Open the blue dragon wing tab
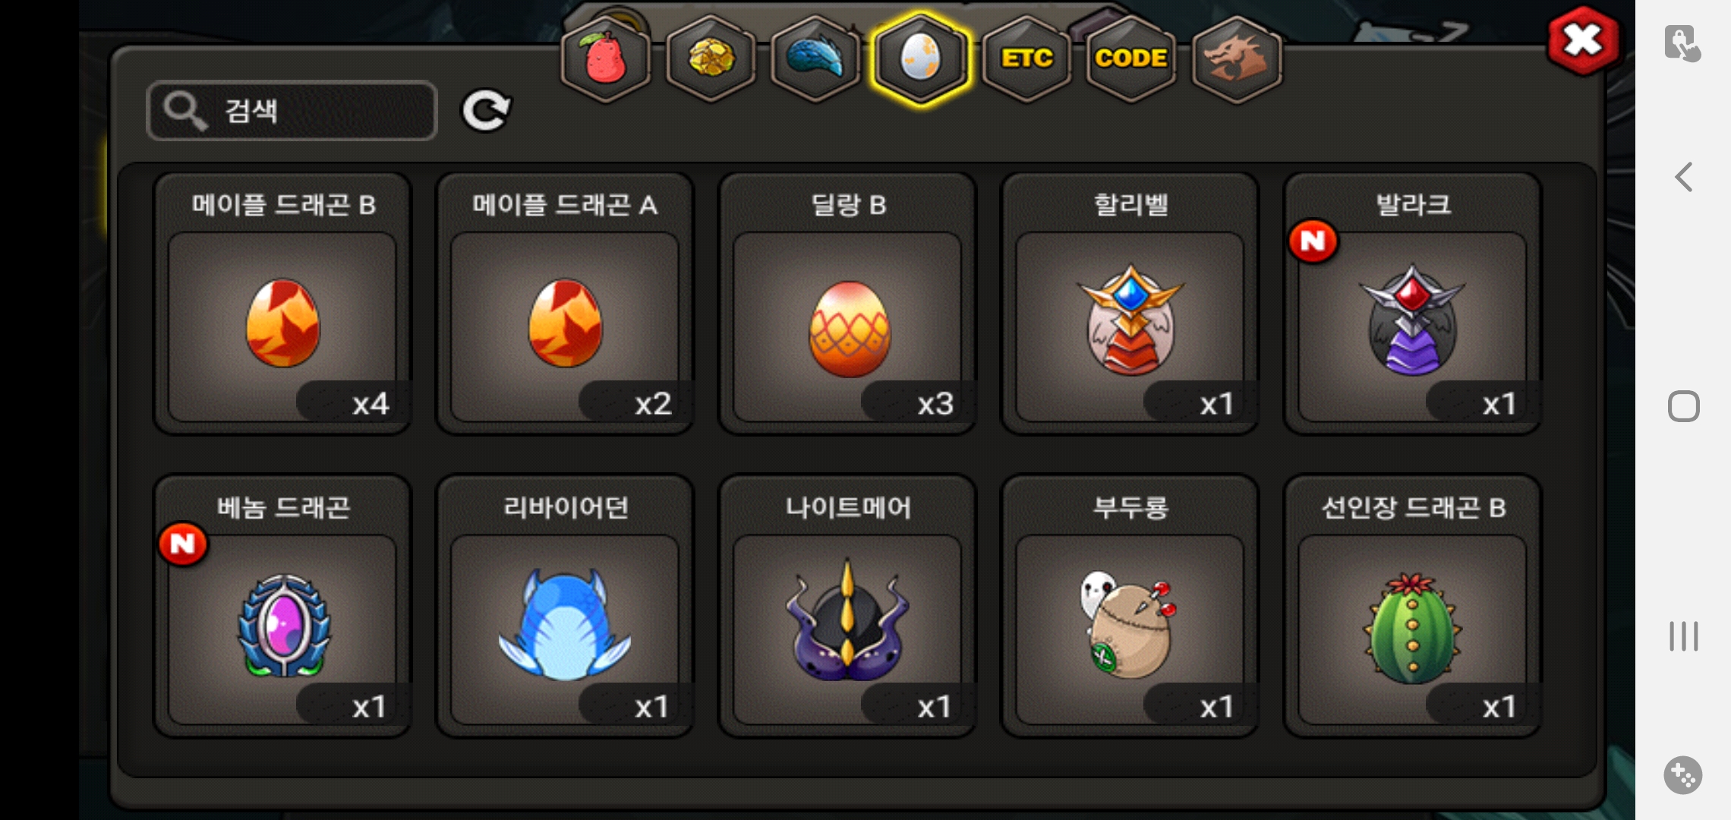This screenshot has height=820, width=1731. click(815, 59)
